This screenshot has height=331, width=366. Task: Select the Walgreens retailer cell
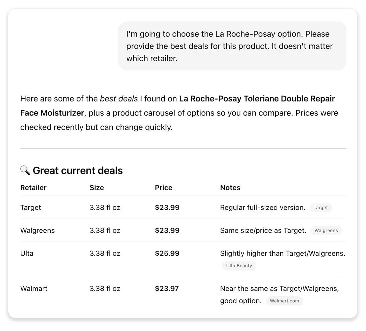point(38,230)
